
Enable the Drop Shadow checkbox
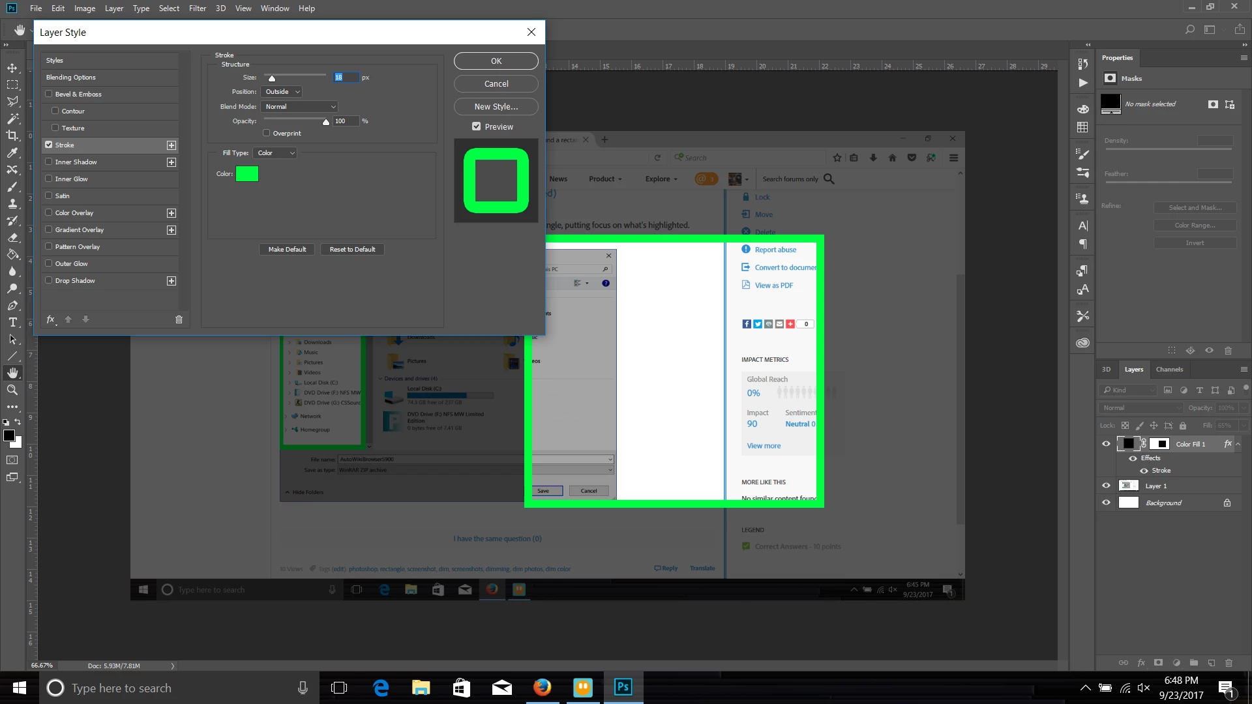[x=49, y=280]
